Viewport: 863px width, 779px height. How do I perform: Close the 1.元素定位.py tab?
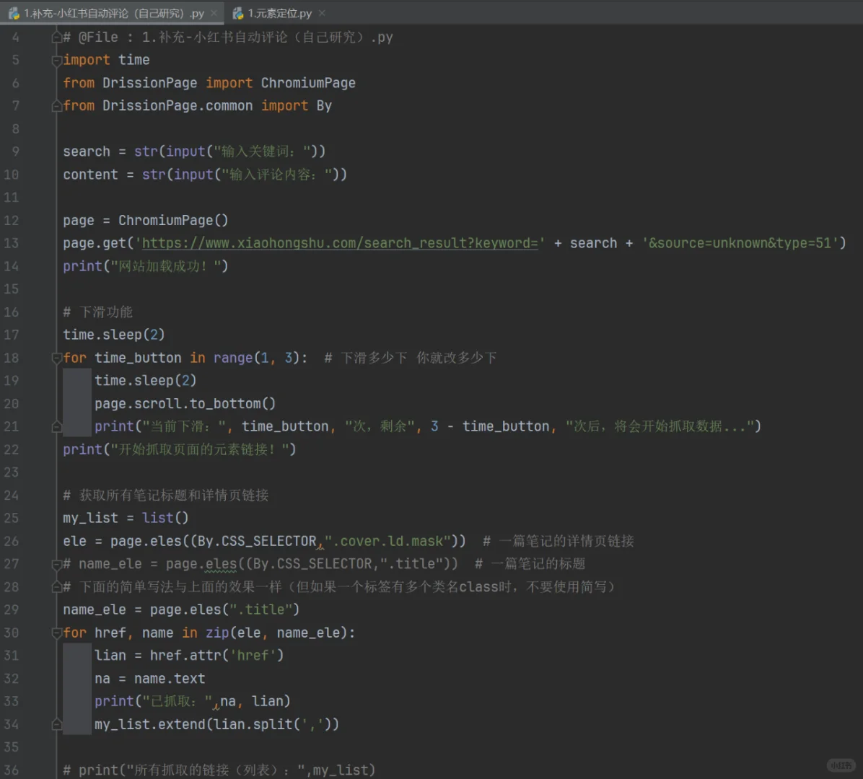pyautogui.click(x=322, y=13)
